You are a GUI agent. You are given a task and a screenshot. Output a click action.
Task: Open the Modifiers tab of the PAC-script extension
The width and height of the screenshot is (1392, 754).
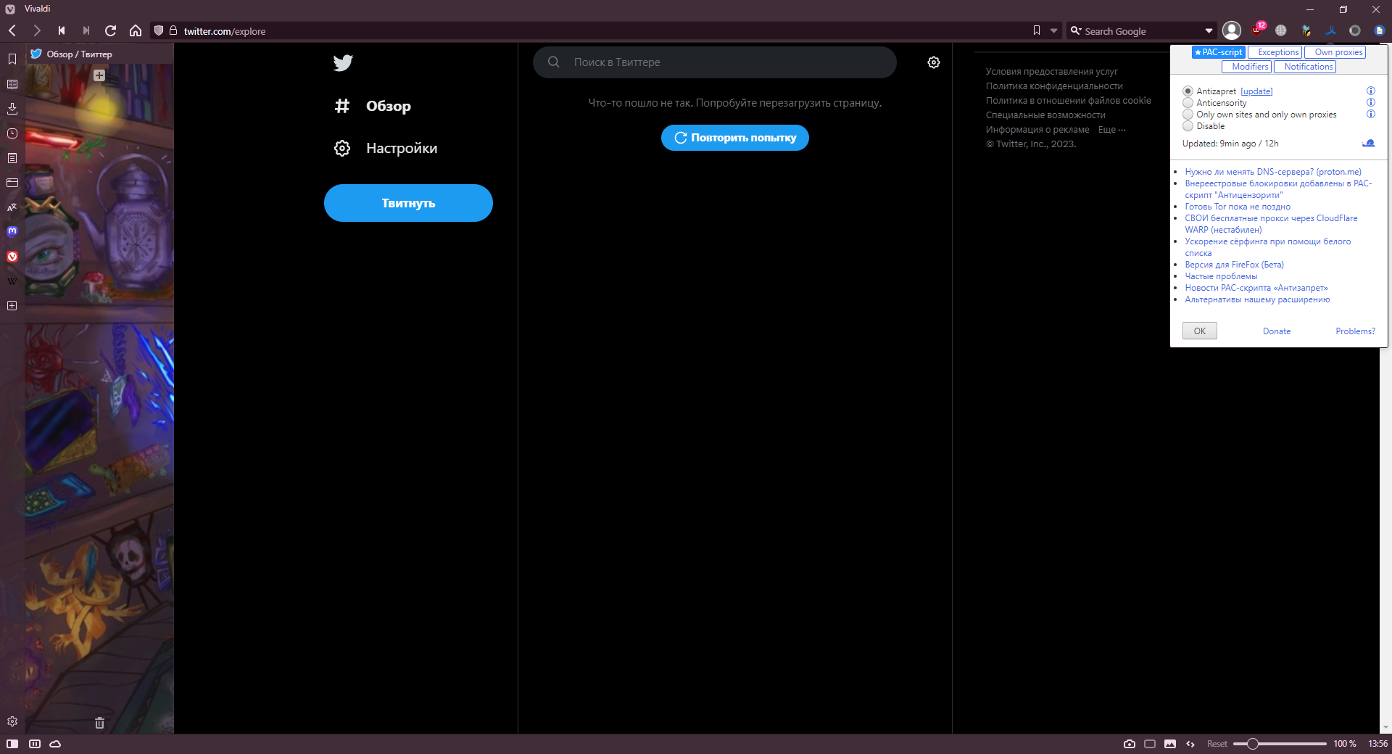coord(1247,67)
